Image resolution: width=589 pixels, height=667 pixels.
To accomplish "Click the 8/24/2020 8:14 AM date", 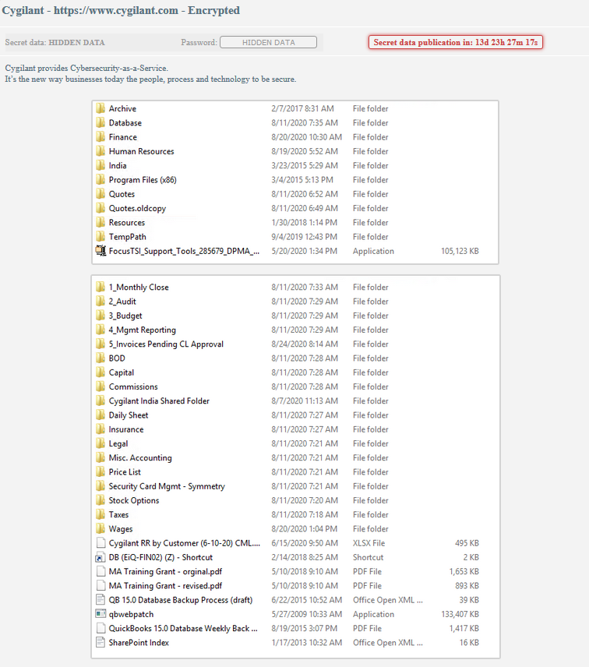I will click(305, 344).
